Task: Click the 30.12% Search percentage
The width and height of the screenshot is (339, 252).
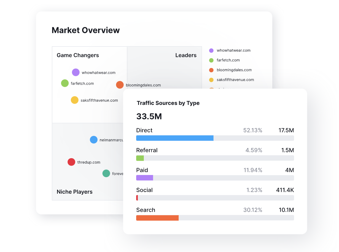Action: click(x=253, y=210)
